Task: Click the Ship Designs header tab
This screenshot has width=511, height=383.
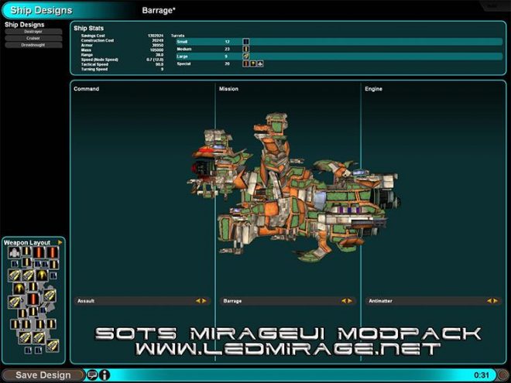Action: pos(41,10)
